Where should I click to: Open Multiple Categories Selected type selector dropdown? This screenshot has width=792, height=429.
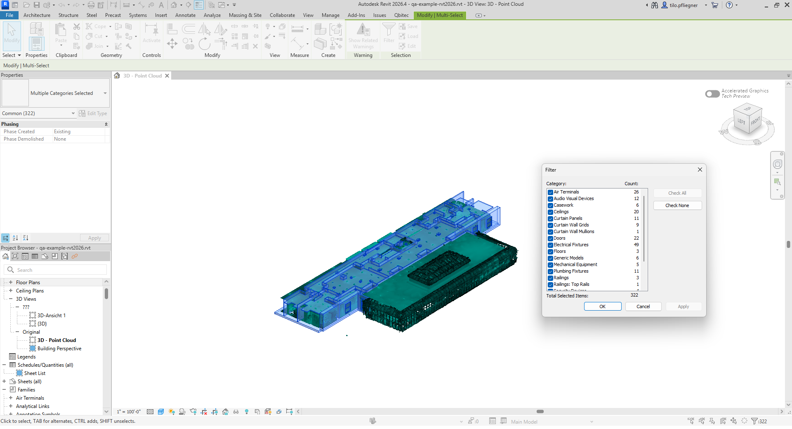click(x=105, y=93)
